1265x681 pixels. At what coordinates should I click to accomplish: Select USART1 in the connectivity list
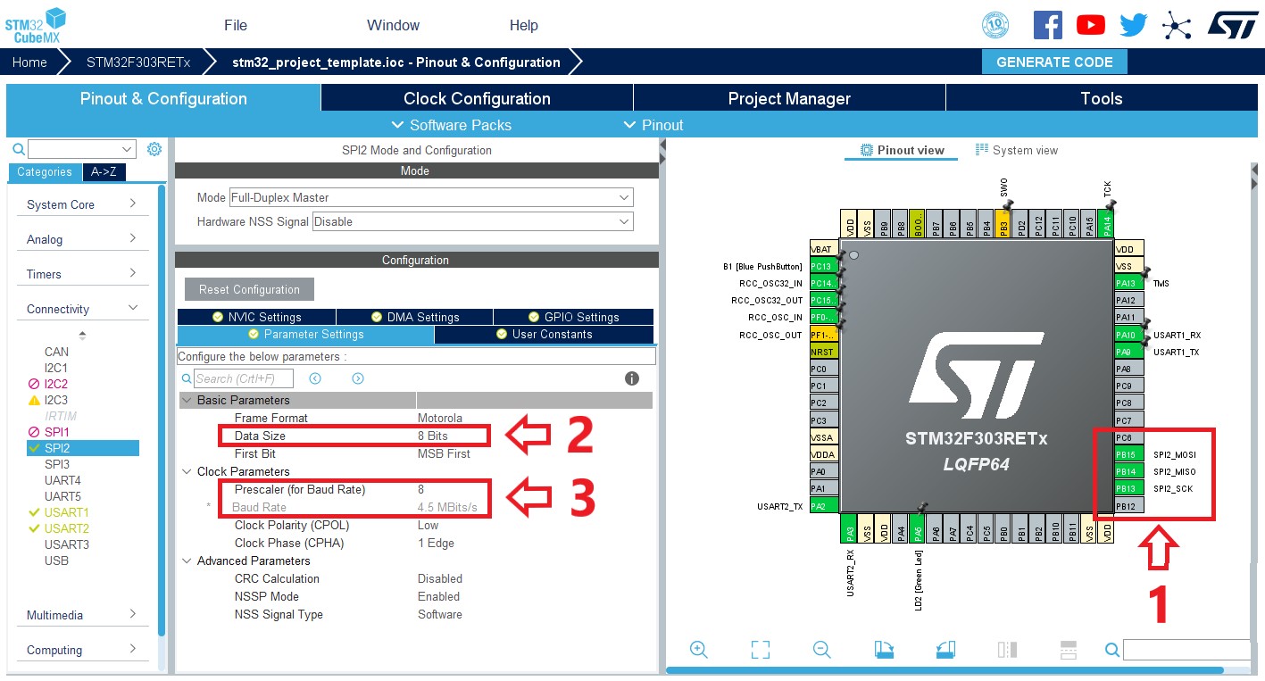(67, 512)
